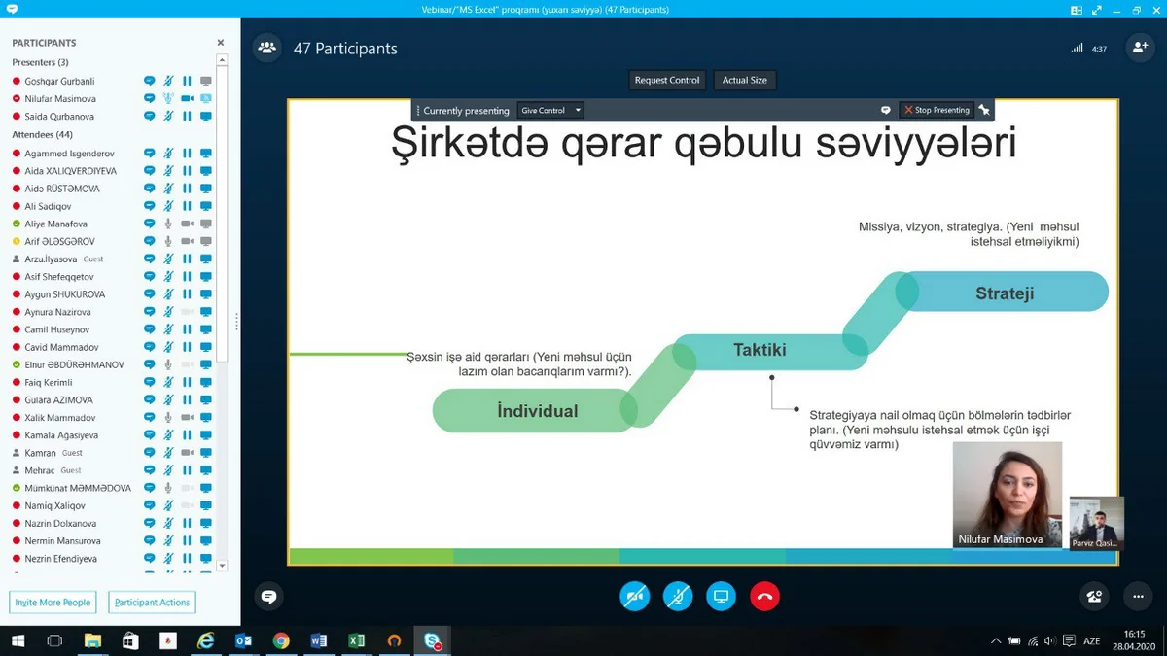The width and height of the screenshot is (1167, 656).
Task: Open more options ellipsis button
Action: point(1138,597)
